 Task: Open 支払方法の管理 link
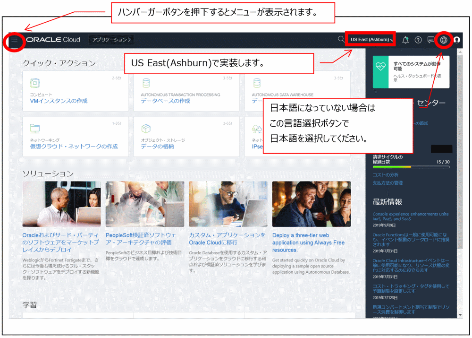(x=388, y=183)
